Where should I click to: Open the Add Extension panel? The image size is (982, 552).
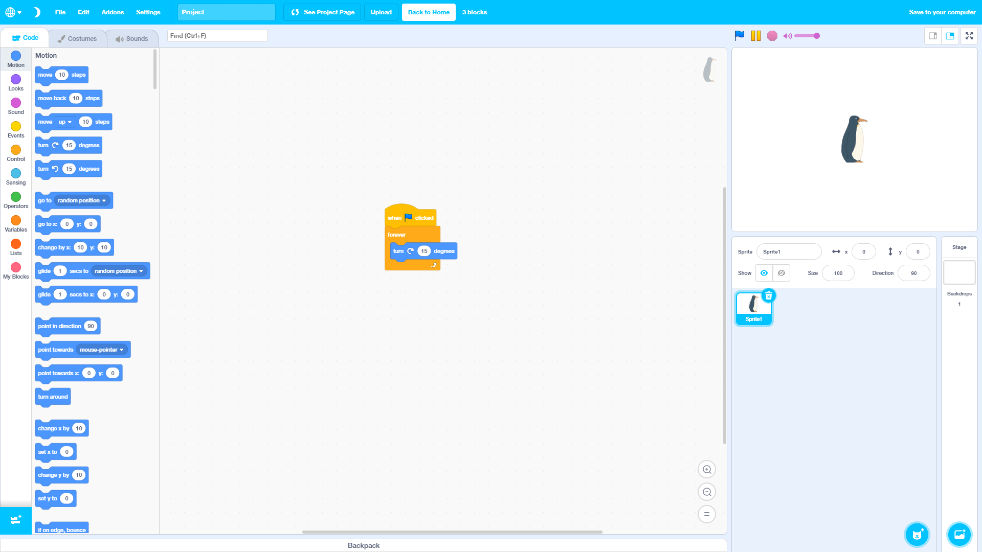[15, 520]
